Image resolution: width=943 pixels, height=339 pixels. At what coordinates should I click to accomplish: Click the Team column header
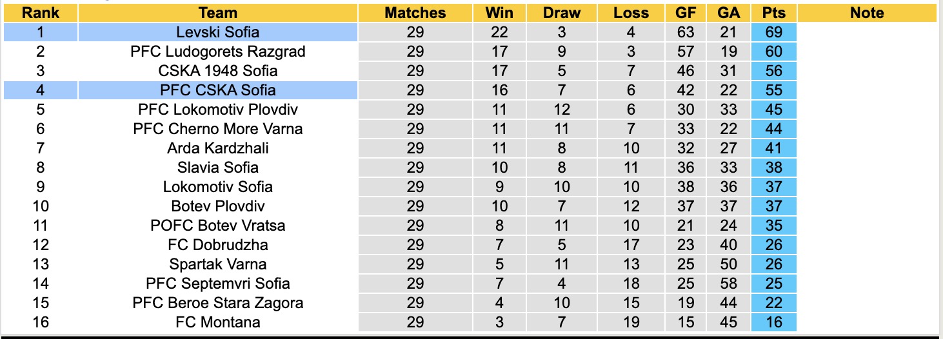coord(218,13)
